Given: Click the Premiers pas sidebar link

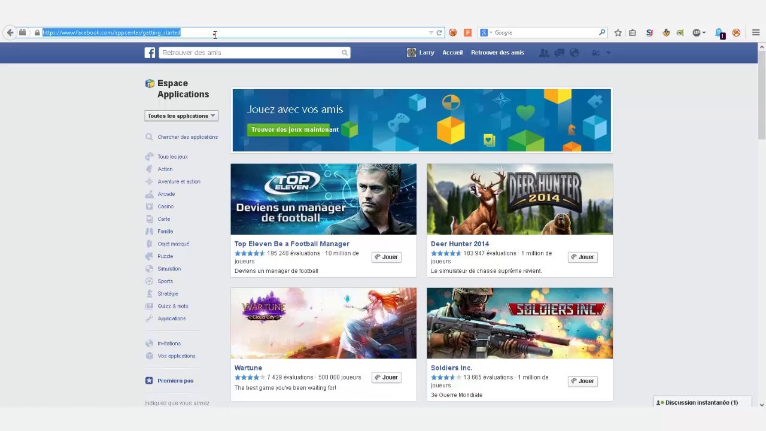Looking at the screenshot, I should pos(175,381).
